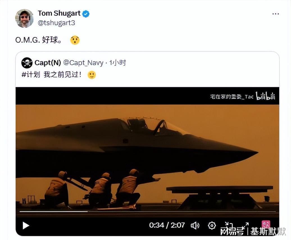Click the 1小时 timestamp
Screen dimensions: 291x240
click(118, 63)
